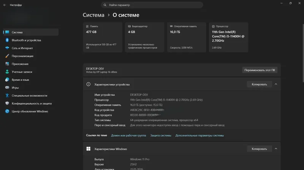This screenshot has width=304, height=170.
Task: Open Персонализация settings
Action: coord(31,56)
